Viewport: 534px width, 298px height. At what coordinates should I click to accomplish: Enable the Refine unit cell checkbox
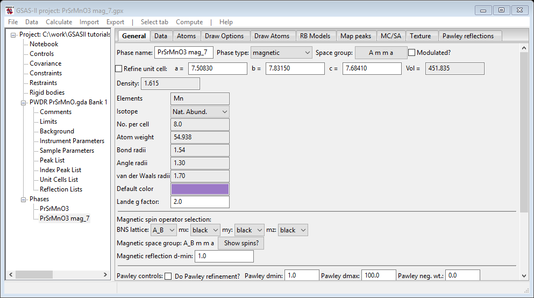pos(118,69)
